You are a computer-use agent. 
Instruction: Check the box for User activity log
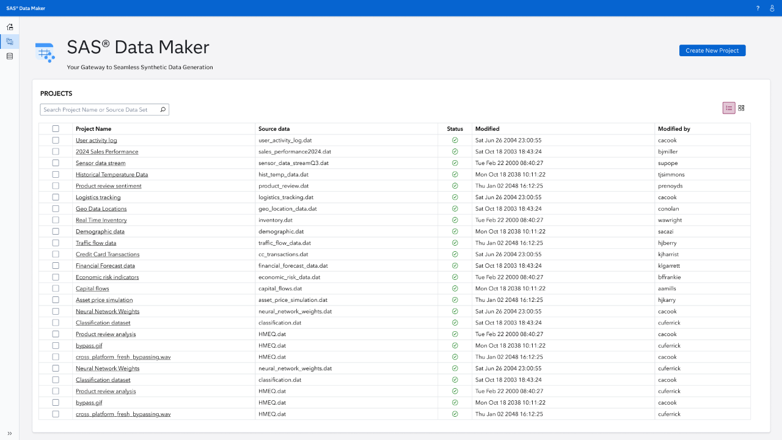pos(56,141)
